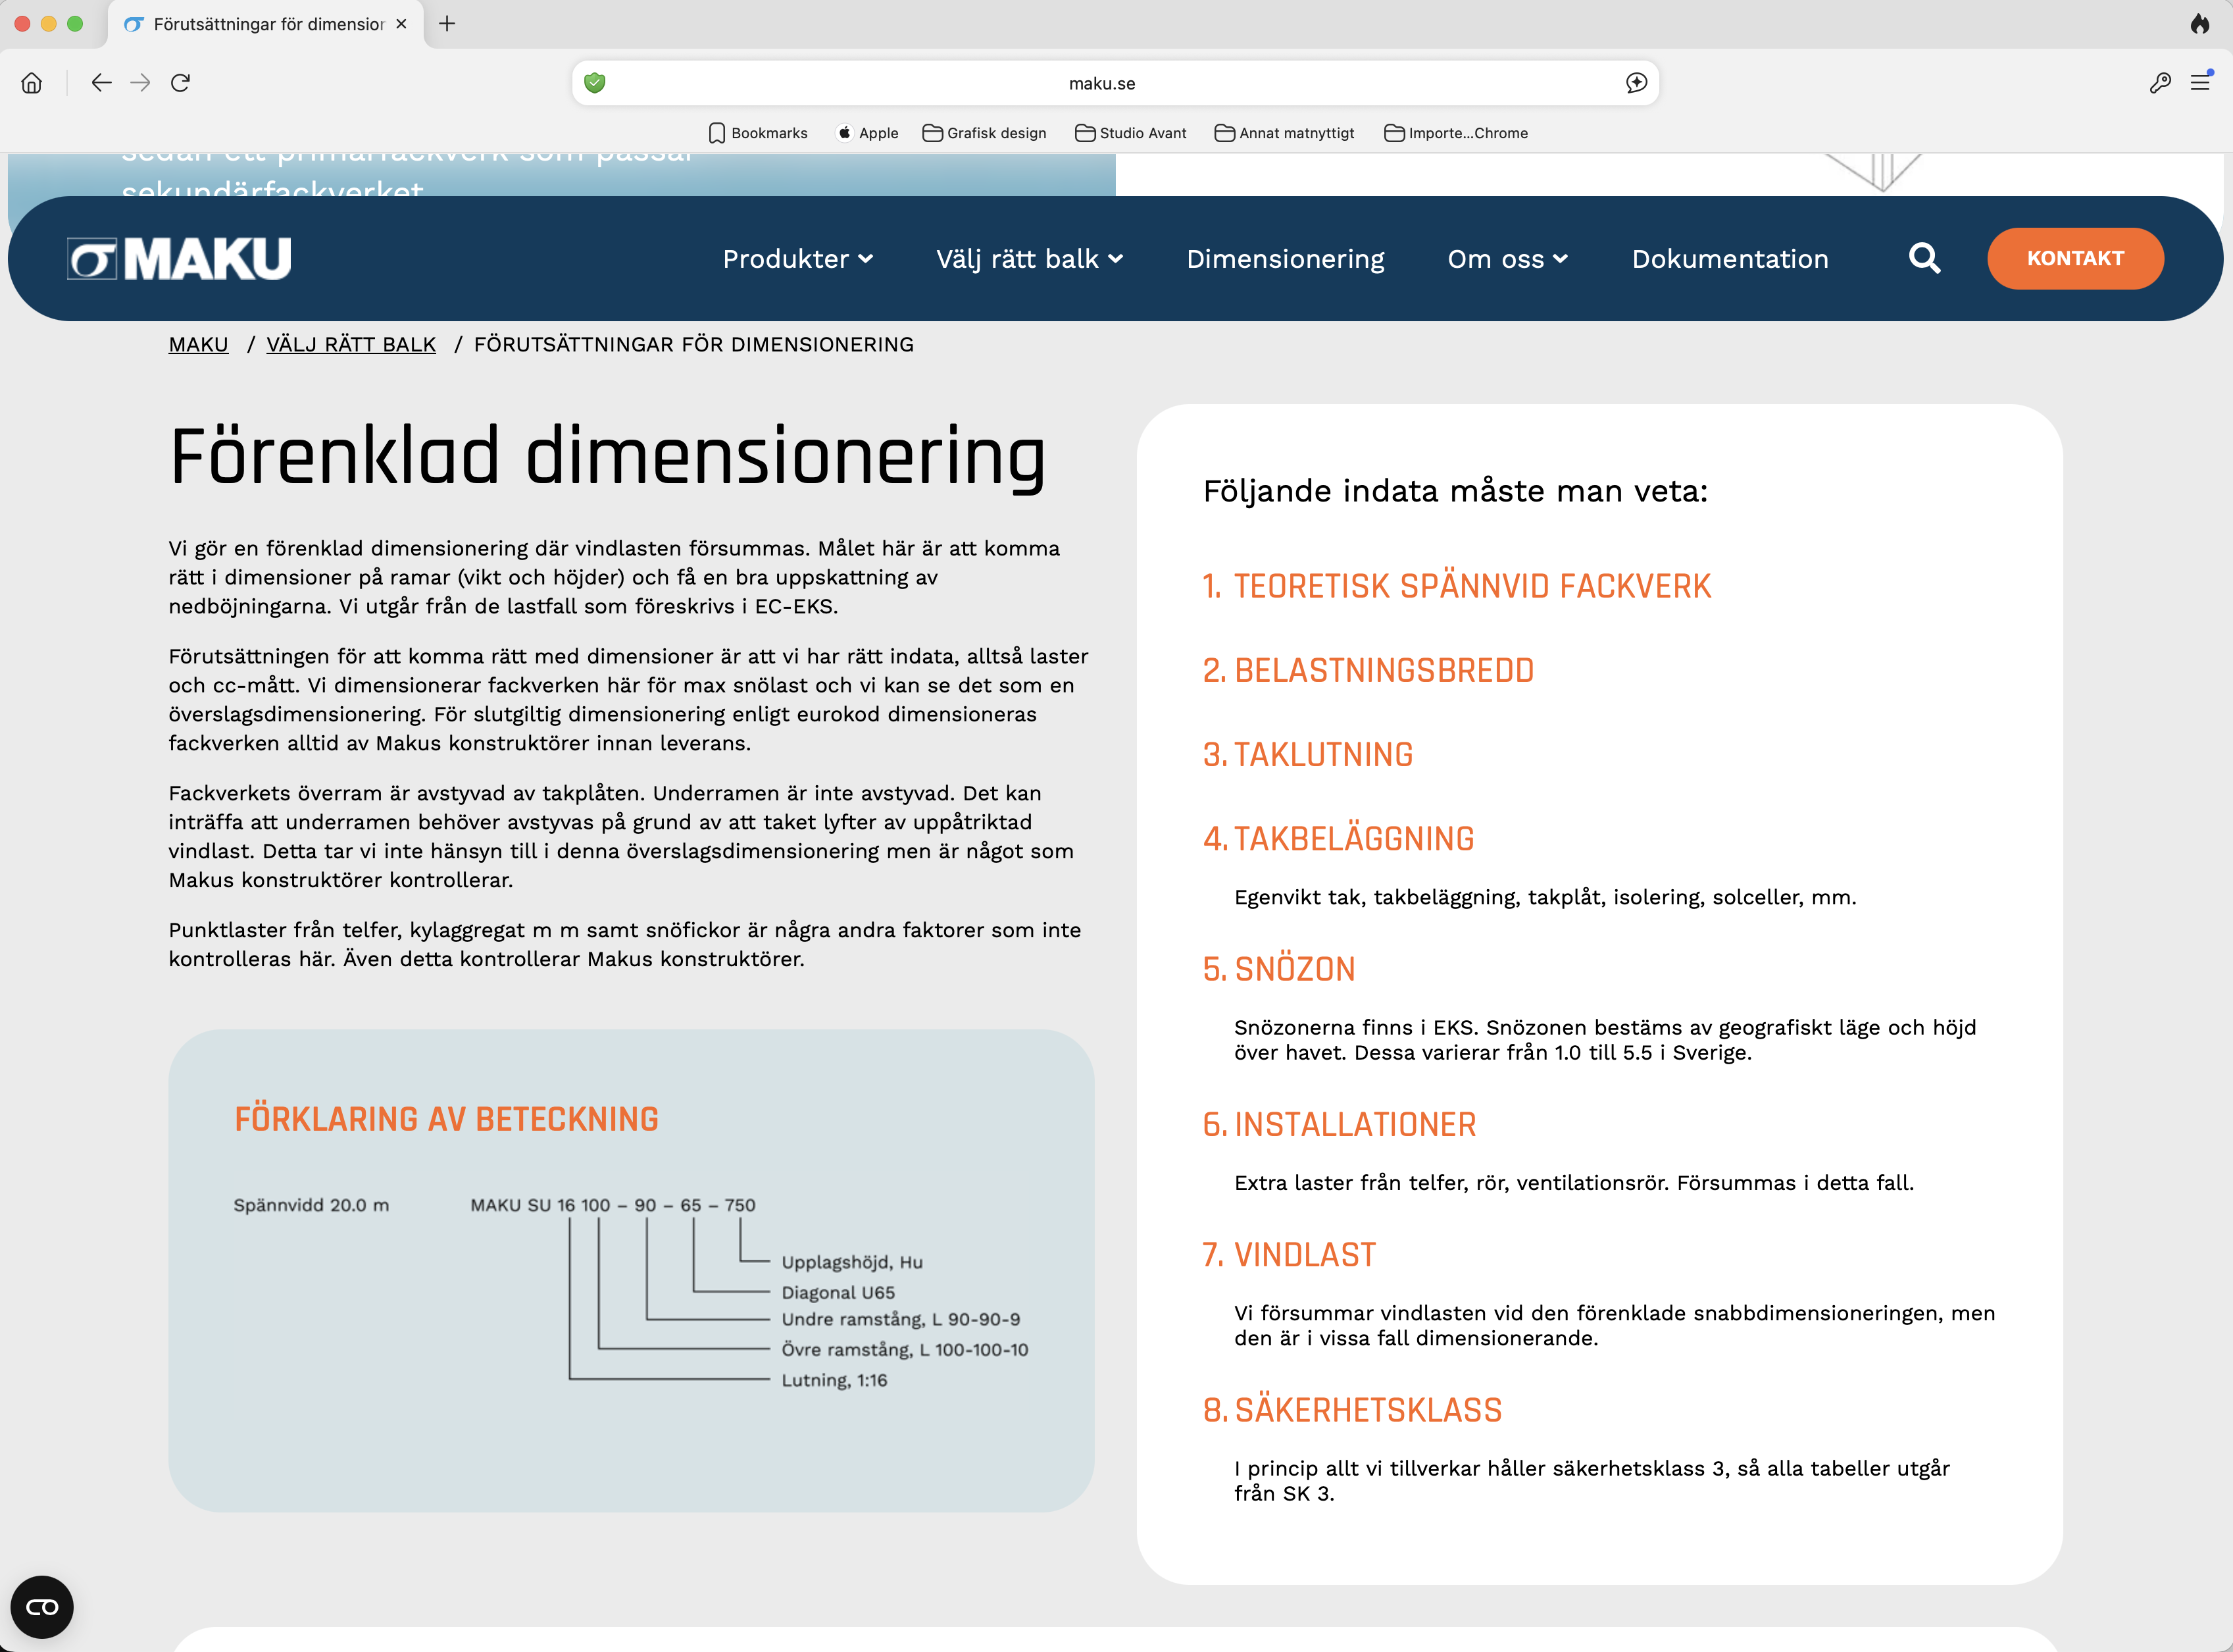
Task: Click heading 5. SNÖZON
Action: pos(1280,969)
